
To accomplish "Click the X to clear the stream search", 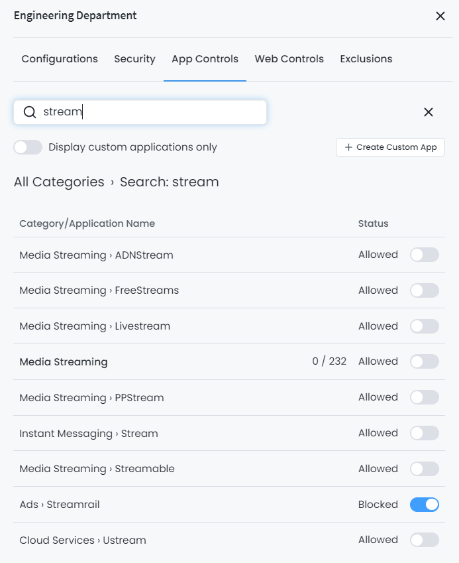I will 428,112.
